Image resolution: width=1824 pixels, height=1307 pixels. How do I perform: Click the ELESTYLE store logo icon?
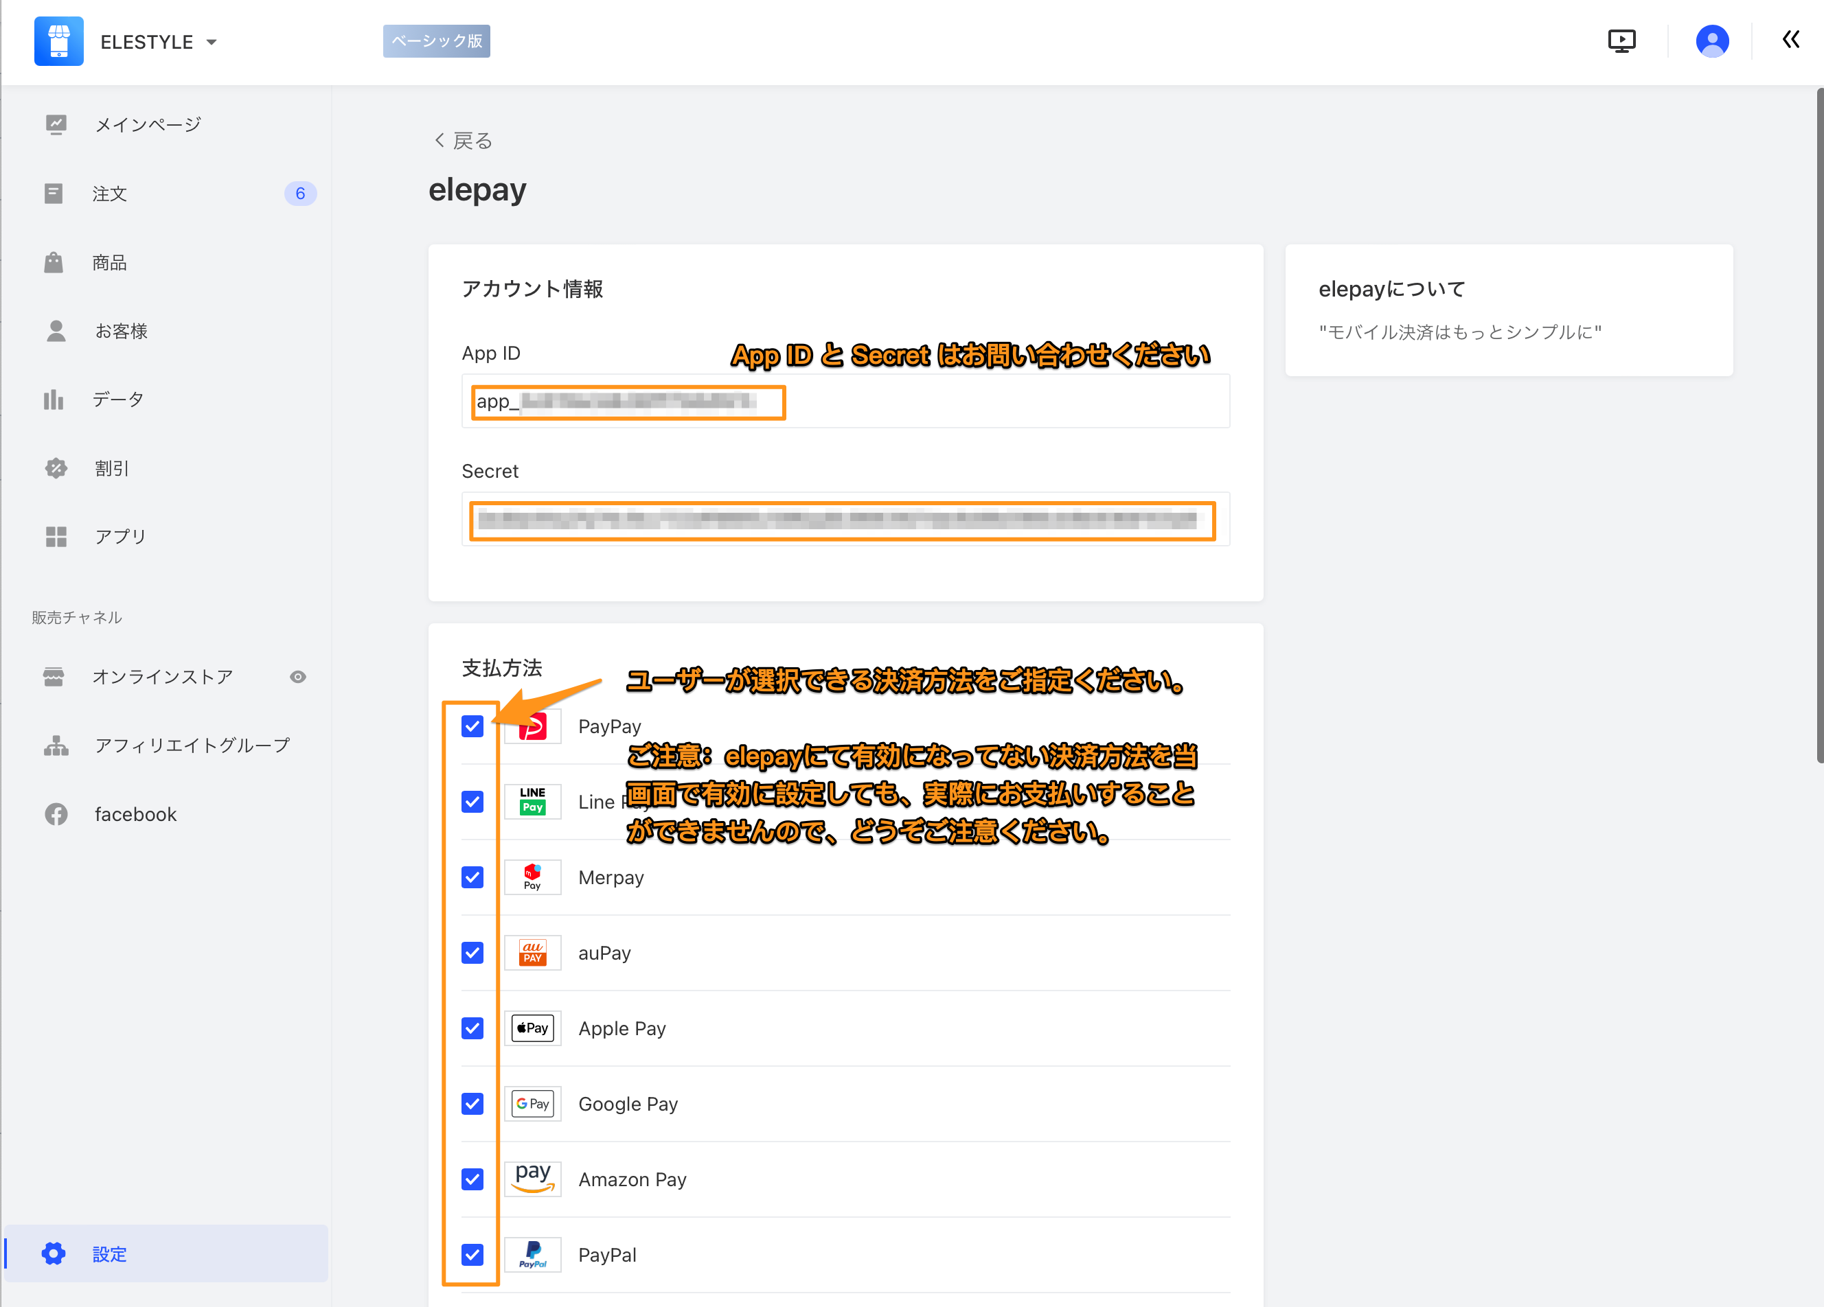pos(58,41)
